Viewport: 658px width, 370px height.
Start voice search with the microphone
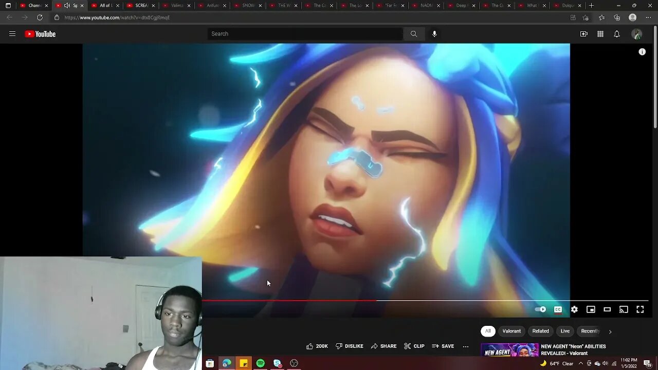[434, 34]
